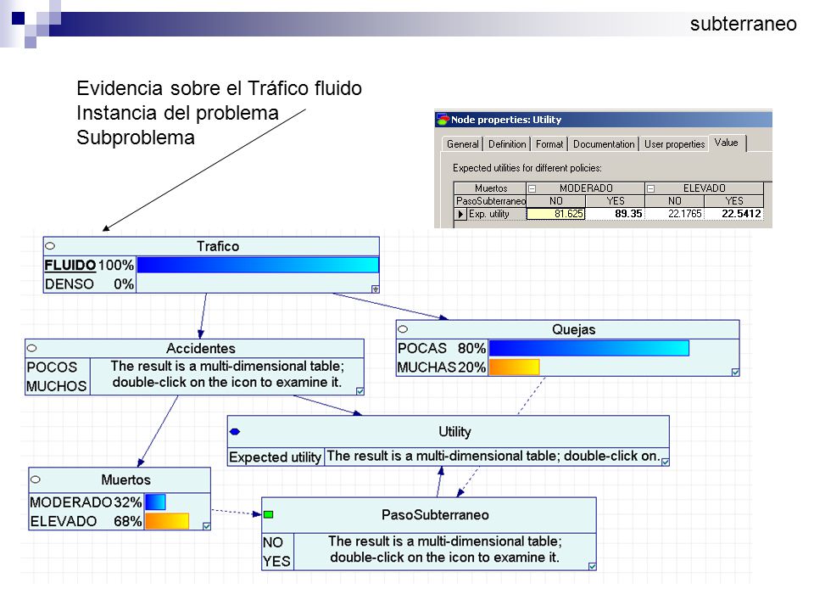
Task: Click the oval node icon of Muertos
Action: [36, 479]
